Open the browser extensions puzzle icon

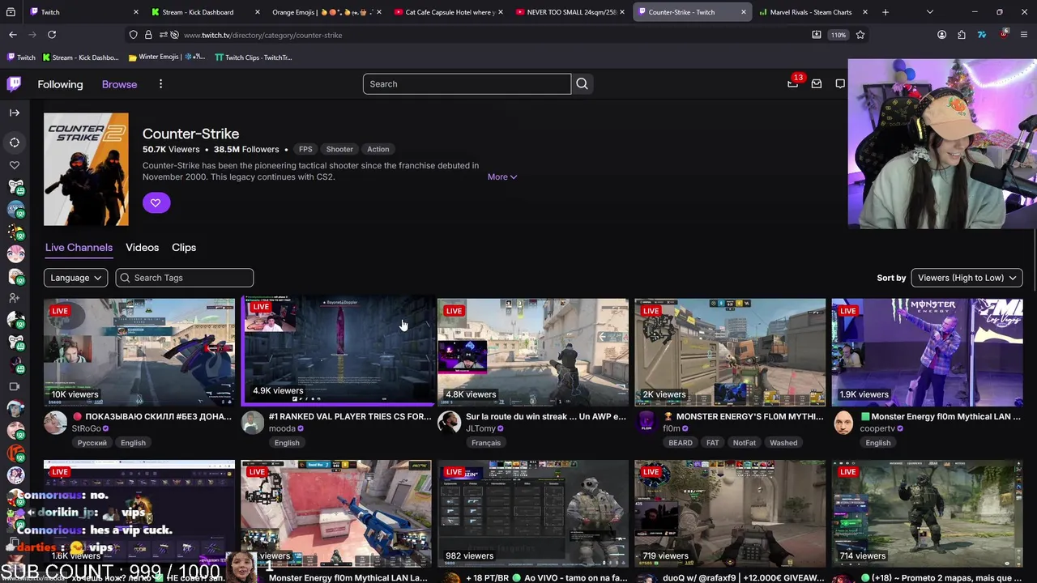tap(962, 35)
